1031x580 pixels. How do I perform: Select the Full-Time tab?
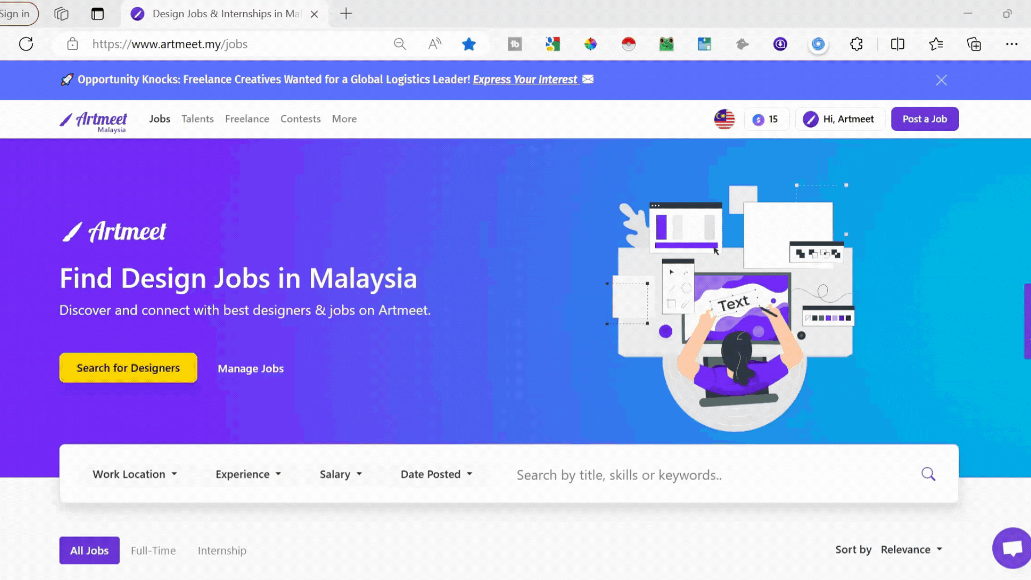[x=153, y=550]
